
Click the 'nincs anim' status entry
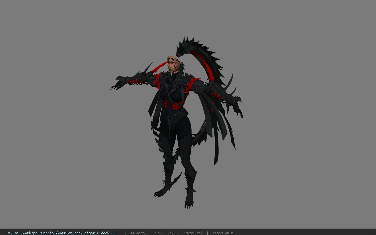223,233
